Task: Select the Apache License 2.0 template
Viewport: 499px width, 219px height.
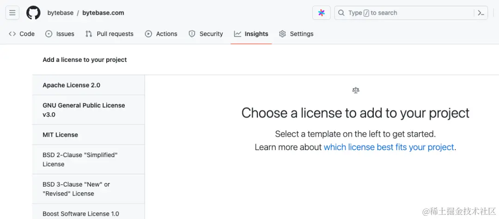Action: point(88,85)
